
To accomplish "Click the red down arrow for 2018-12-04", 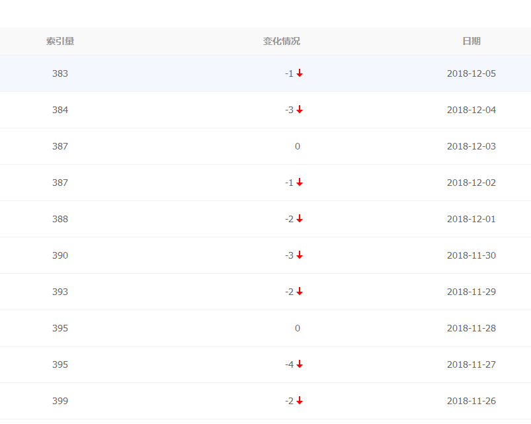I will [300, 110].
